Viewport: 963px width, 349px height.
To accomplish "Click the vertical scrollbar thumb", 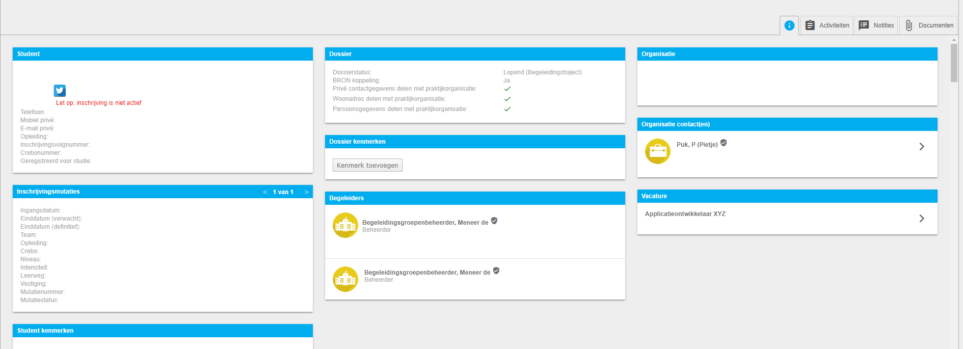I will [954, 63].
